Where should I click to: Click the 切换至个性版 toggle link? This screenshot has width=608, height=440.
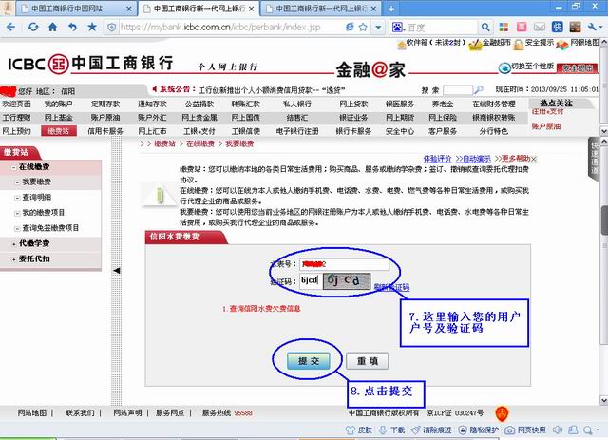557,66
